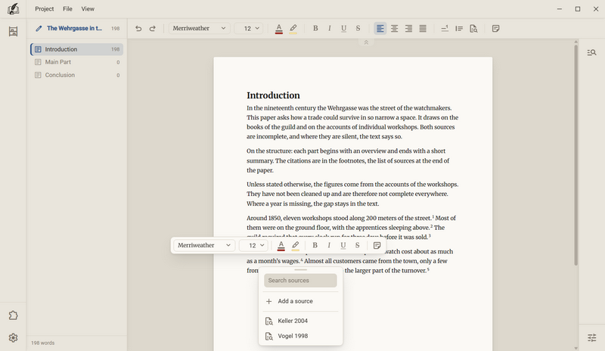Click the Keller 2004 document icon

tap(269, 321)
